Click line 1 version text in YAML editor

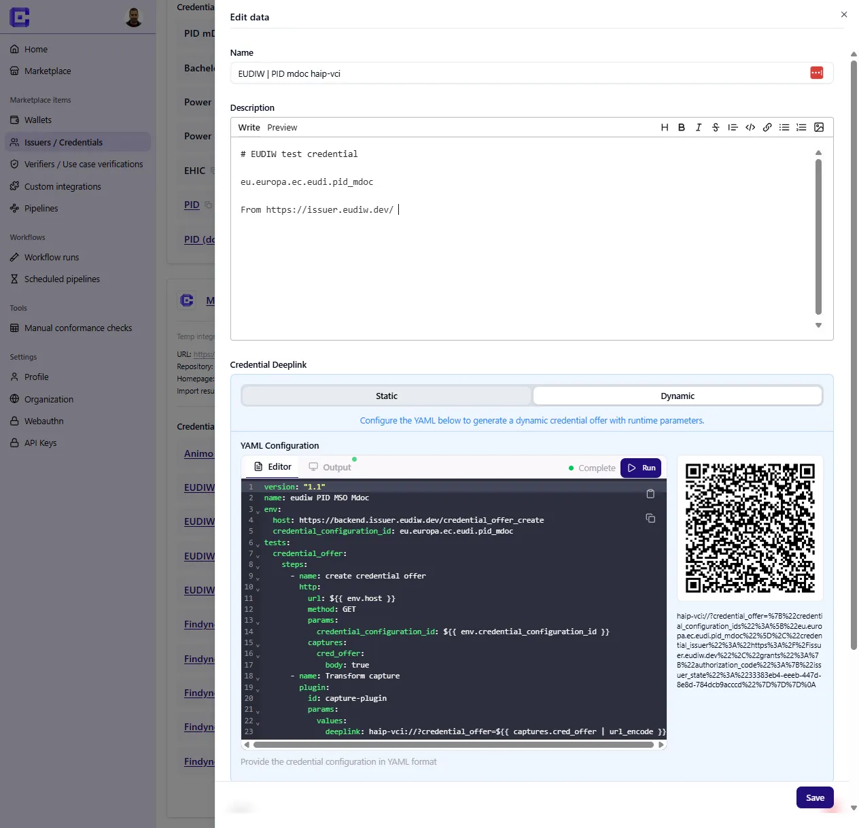pyautogui.click(x=295, y=487)
